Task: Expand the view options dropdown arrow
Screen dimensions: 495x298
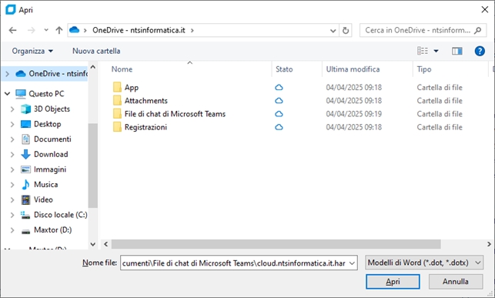Action: [x=436, y=51]
